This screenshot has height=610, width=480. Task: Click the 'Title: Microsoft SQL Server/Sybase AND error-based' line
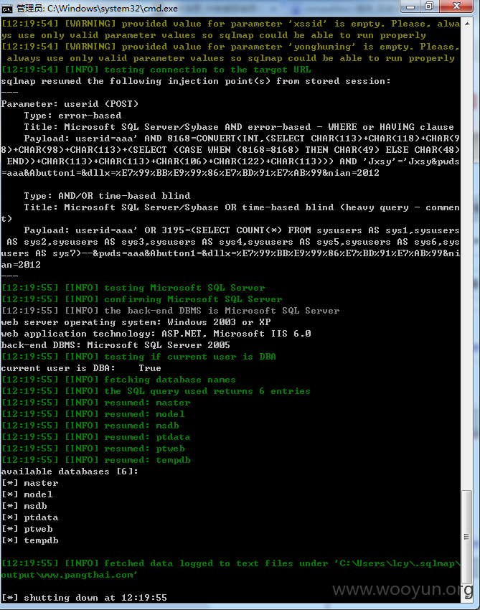(239, 127)
